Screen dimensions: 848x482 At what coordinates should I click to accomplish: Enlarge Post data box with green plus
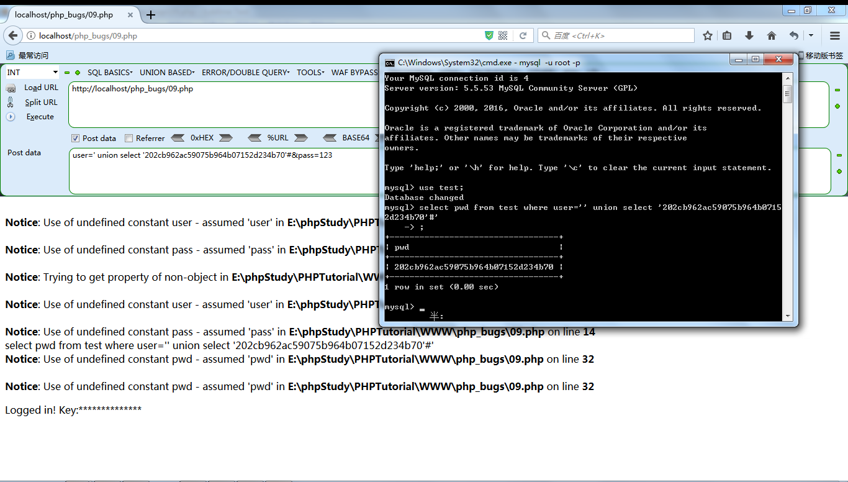[839, 171]
